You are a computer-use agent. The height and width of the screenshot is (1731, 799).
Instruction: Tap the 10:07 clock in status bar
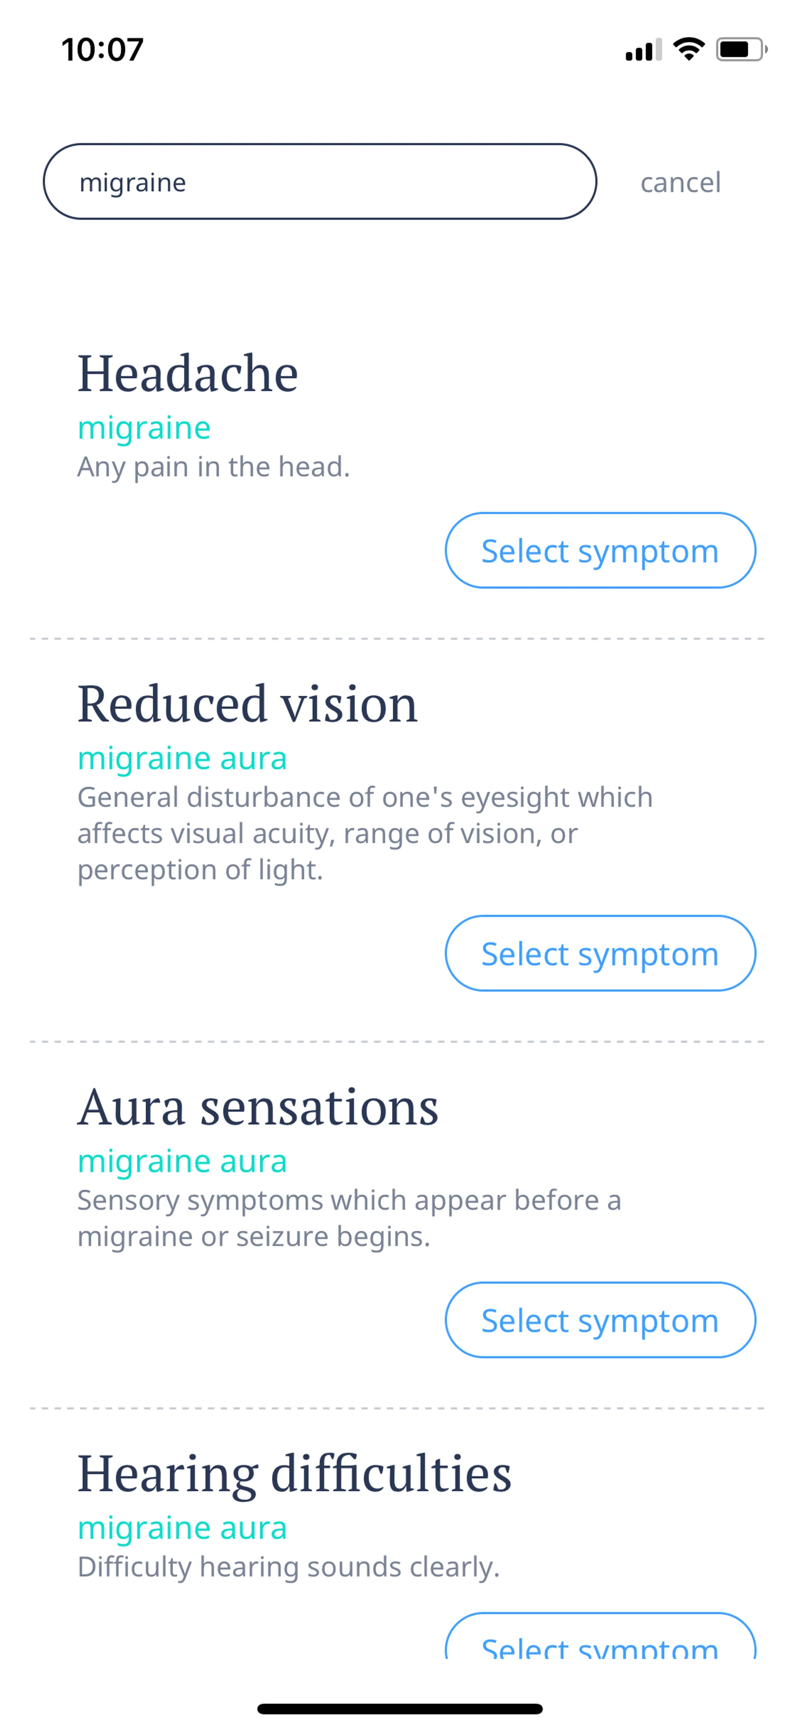[x=103, y=50]
